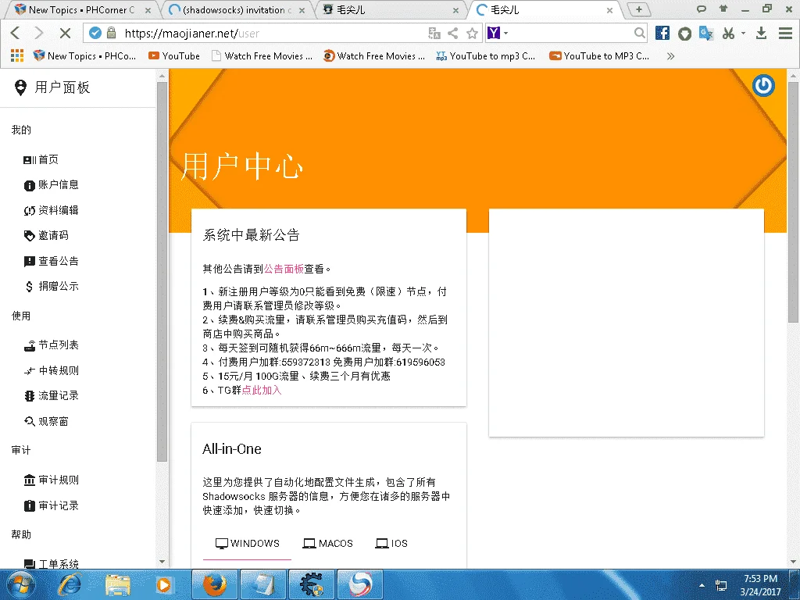Open the Windows Start button
Image resolution: width=800 pixels, height=600 pixels.
tap(20, 584)
